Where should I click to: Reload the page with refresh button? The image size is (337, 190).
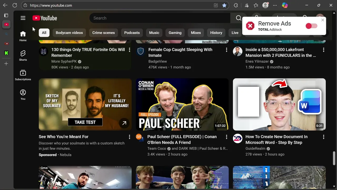15,5
